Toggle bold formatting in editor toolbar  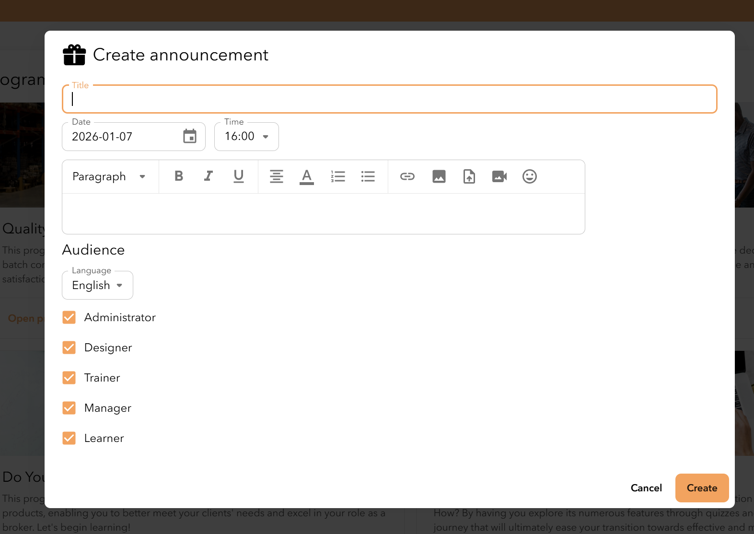[179, 176]
